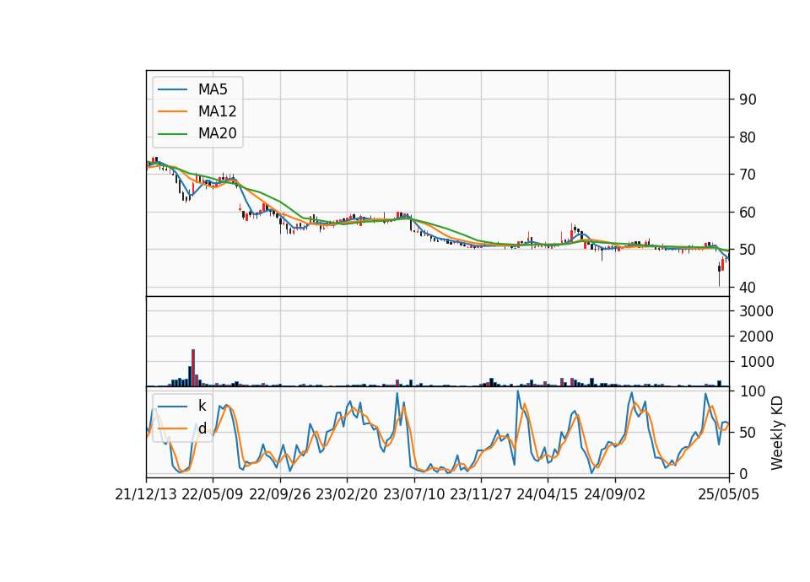Click the k legend entry
Image resolution: width=810 pixels, height=582 pixels.
(202, 406)
